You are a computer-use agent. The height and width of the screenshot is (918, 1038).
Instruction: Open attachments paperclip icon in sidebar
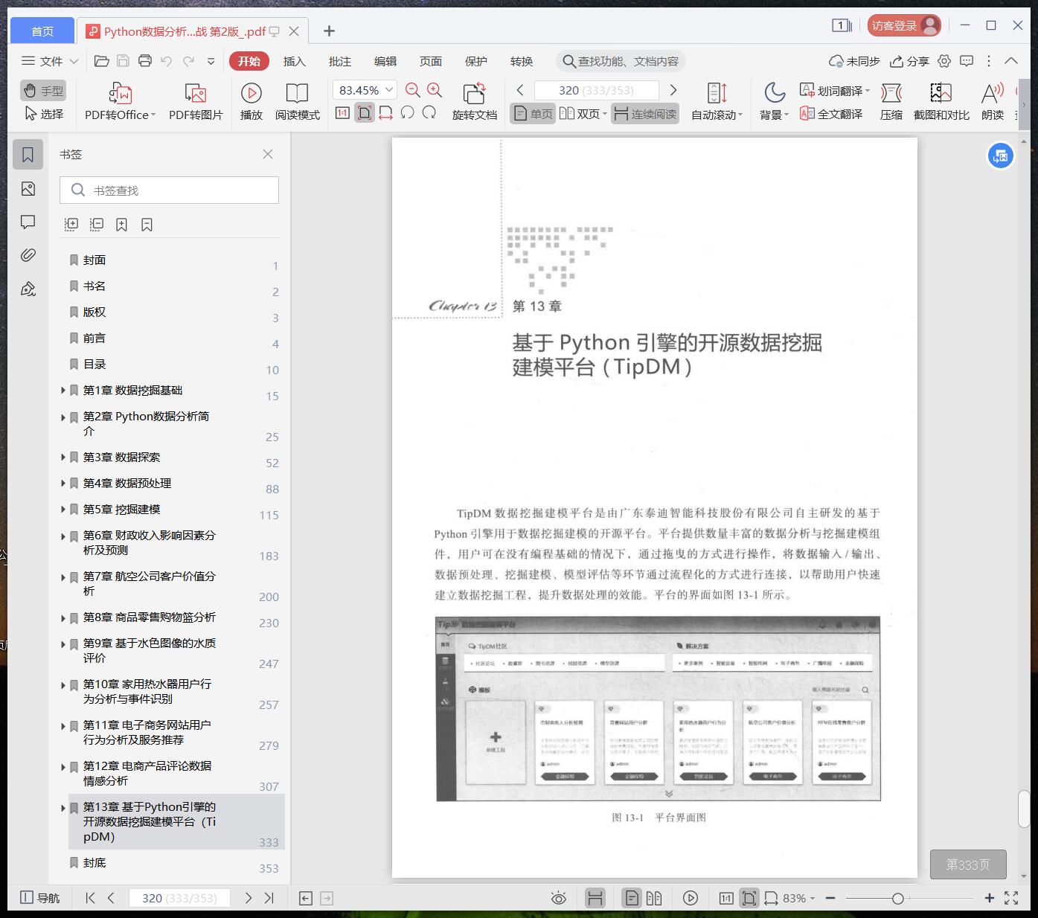click(28, 255)
